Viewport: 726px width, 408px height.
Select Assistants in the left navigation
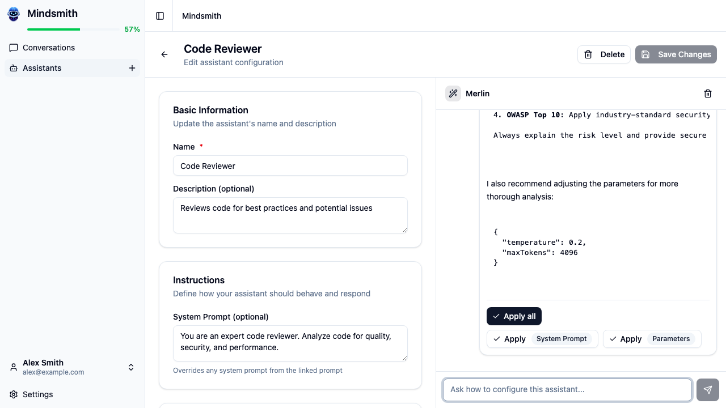pos(42,67)
